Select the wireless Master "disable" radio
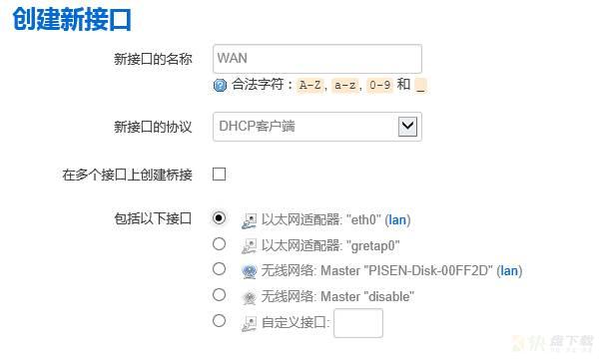This screenshot has height=361, width=600. pos(219,295)
